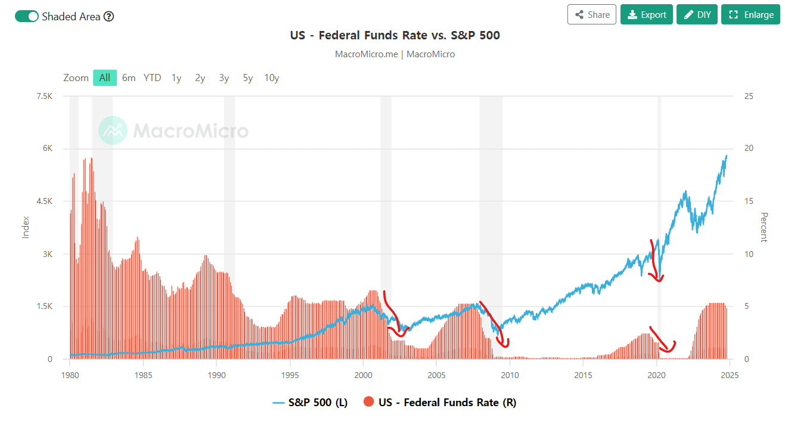Select the All zoom range
Viewport: 785px width, 430px height.
coord(105,78)
